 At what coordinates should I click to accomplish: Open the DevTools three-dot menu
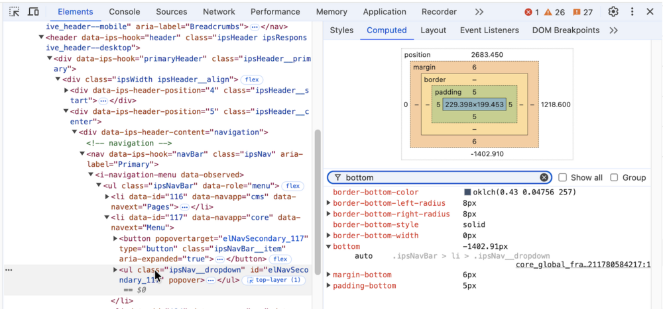click(632, 12)
